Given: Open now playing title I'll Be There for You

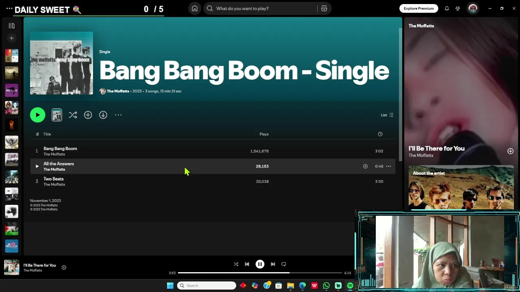Looking at the screenshot, I should [x=39, y=265].
